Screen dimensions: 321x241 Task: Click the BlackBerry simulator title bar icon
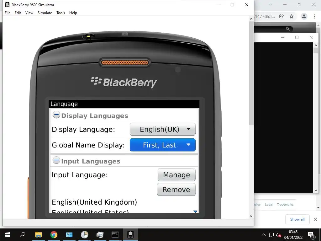tap(8, 5)
